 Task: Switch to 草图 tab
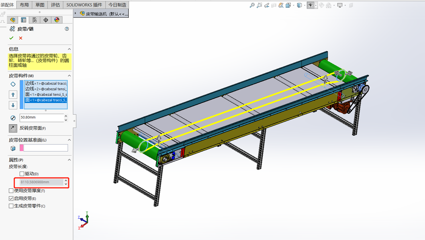[x=40, y=5]
